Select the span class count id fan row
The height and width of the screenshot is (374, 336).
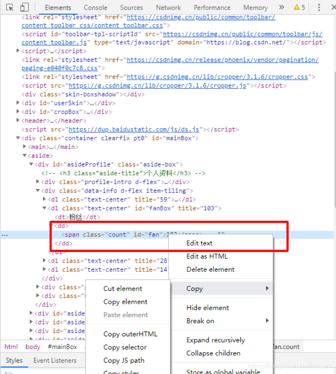(x=167, y=235)
